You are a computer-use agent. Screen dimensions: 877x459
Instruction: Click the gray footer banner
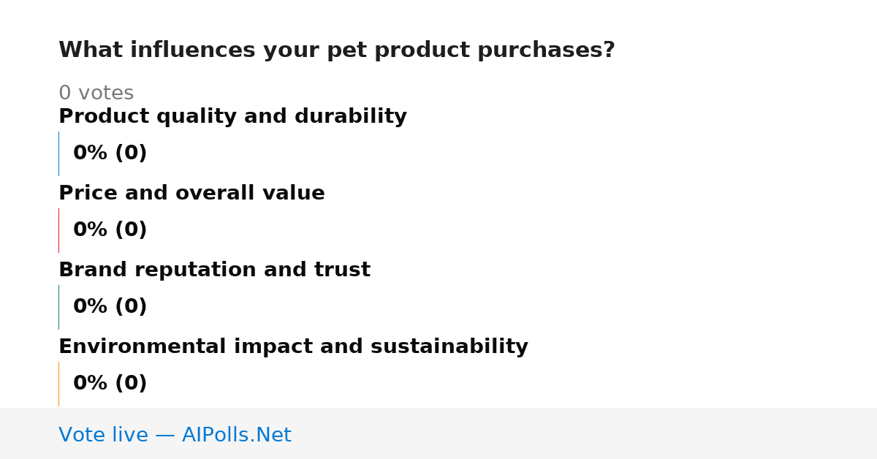tap(438, 433)
